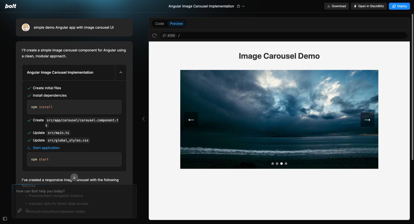Click the Bolt logo

click(x=11, y=6)
